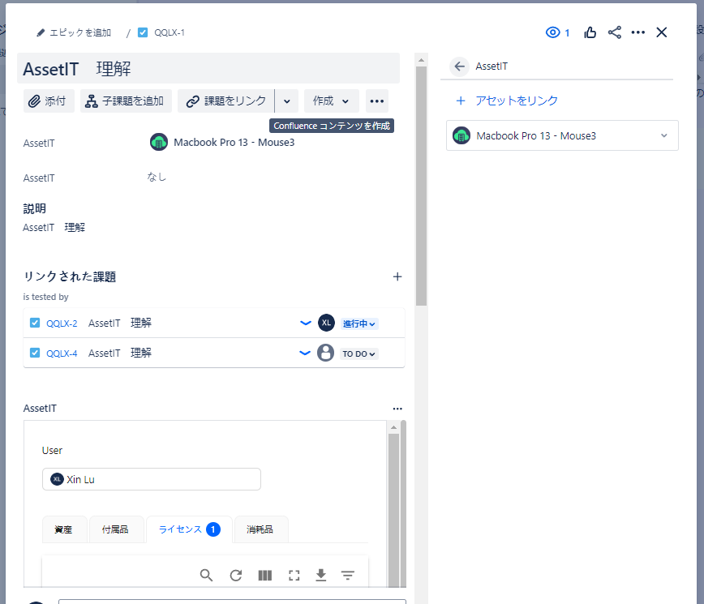Screen dimensions: 704x604
Task: Click the search icon in license table toolbar
Action: [x=207, y=575]
